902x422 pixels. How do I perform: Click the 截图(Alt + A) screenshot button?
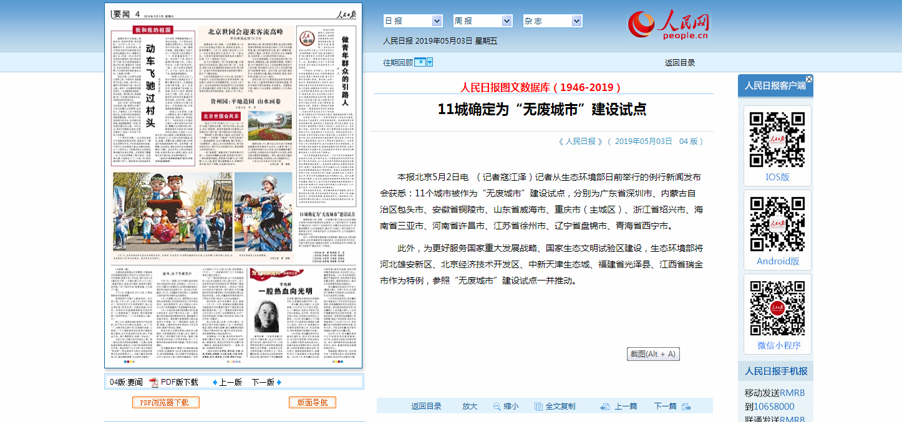653,354
